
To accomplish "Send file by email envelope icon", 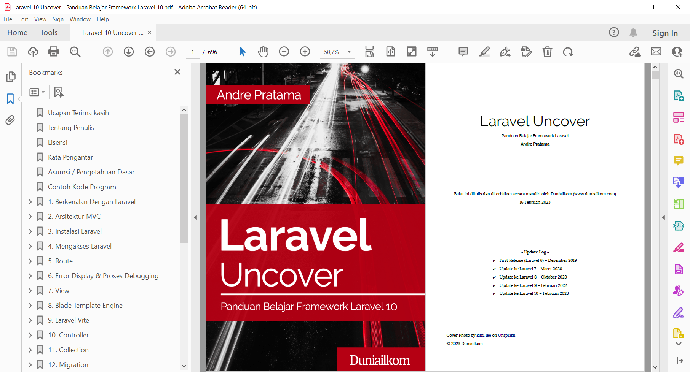I will pos(656,52).
